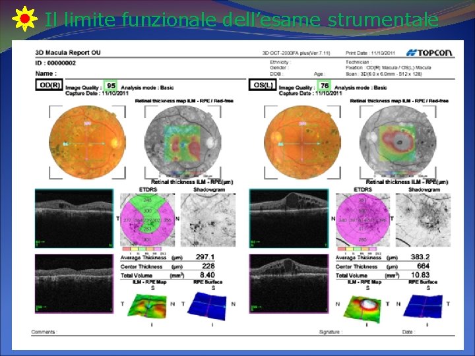Click the OD 'Capture Date : 11/10/2011' text
The height and width of the screenshot is (356, 475).
click(x=96, y=93)
